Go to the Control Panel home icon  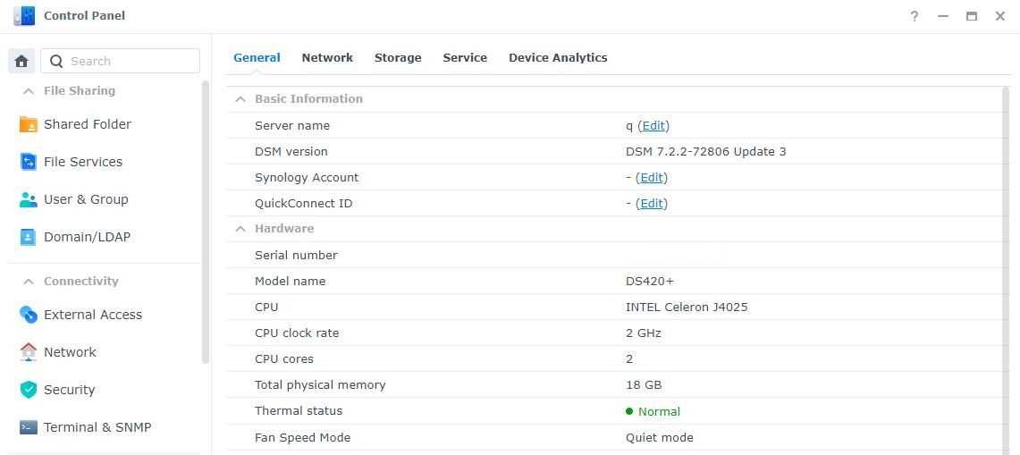tap(21, 61)
